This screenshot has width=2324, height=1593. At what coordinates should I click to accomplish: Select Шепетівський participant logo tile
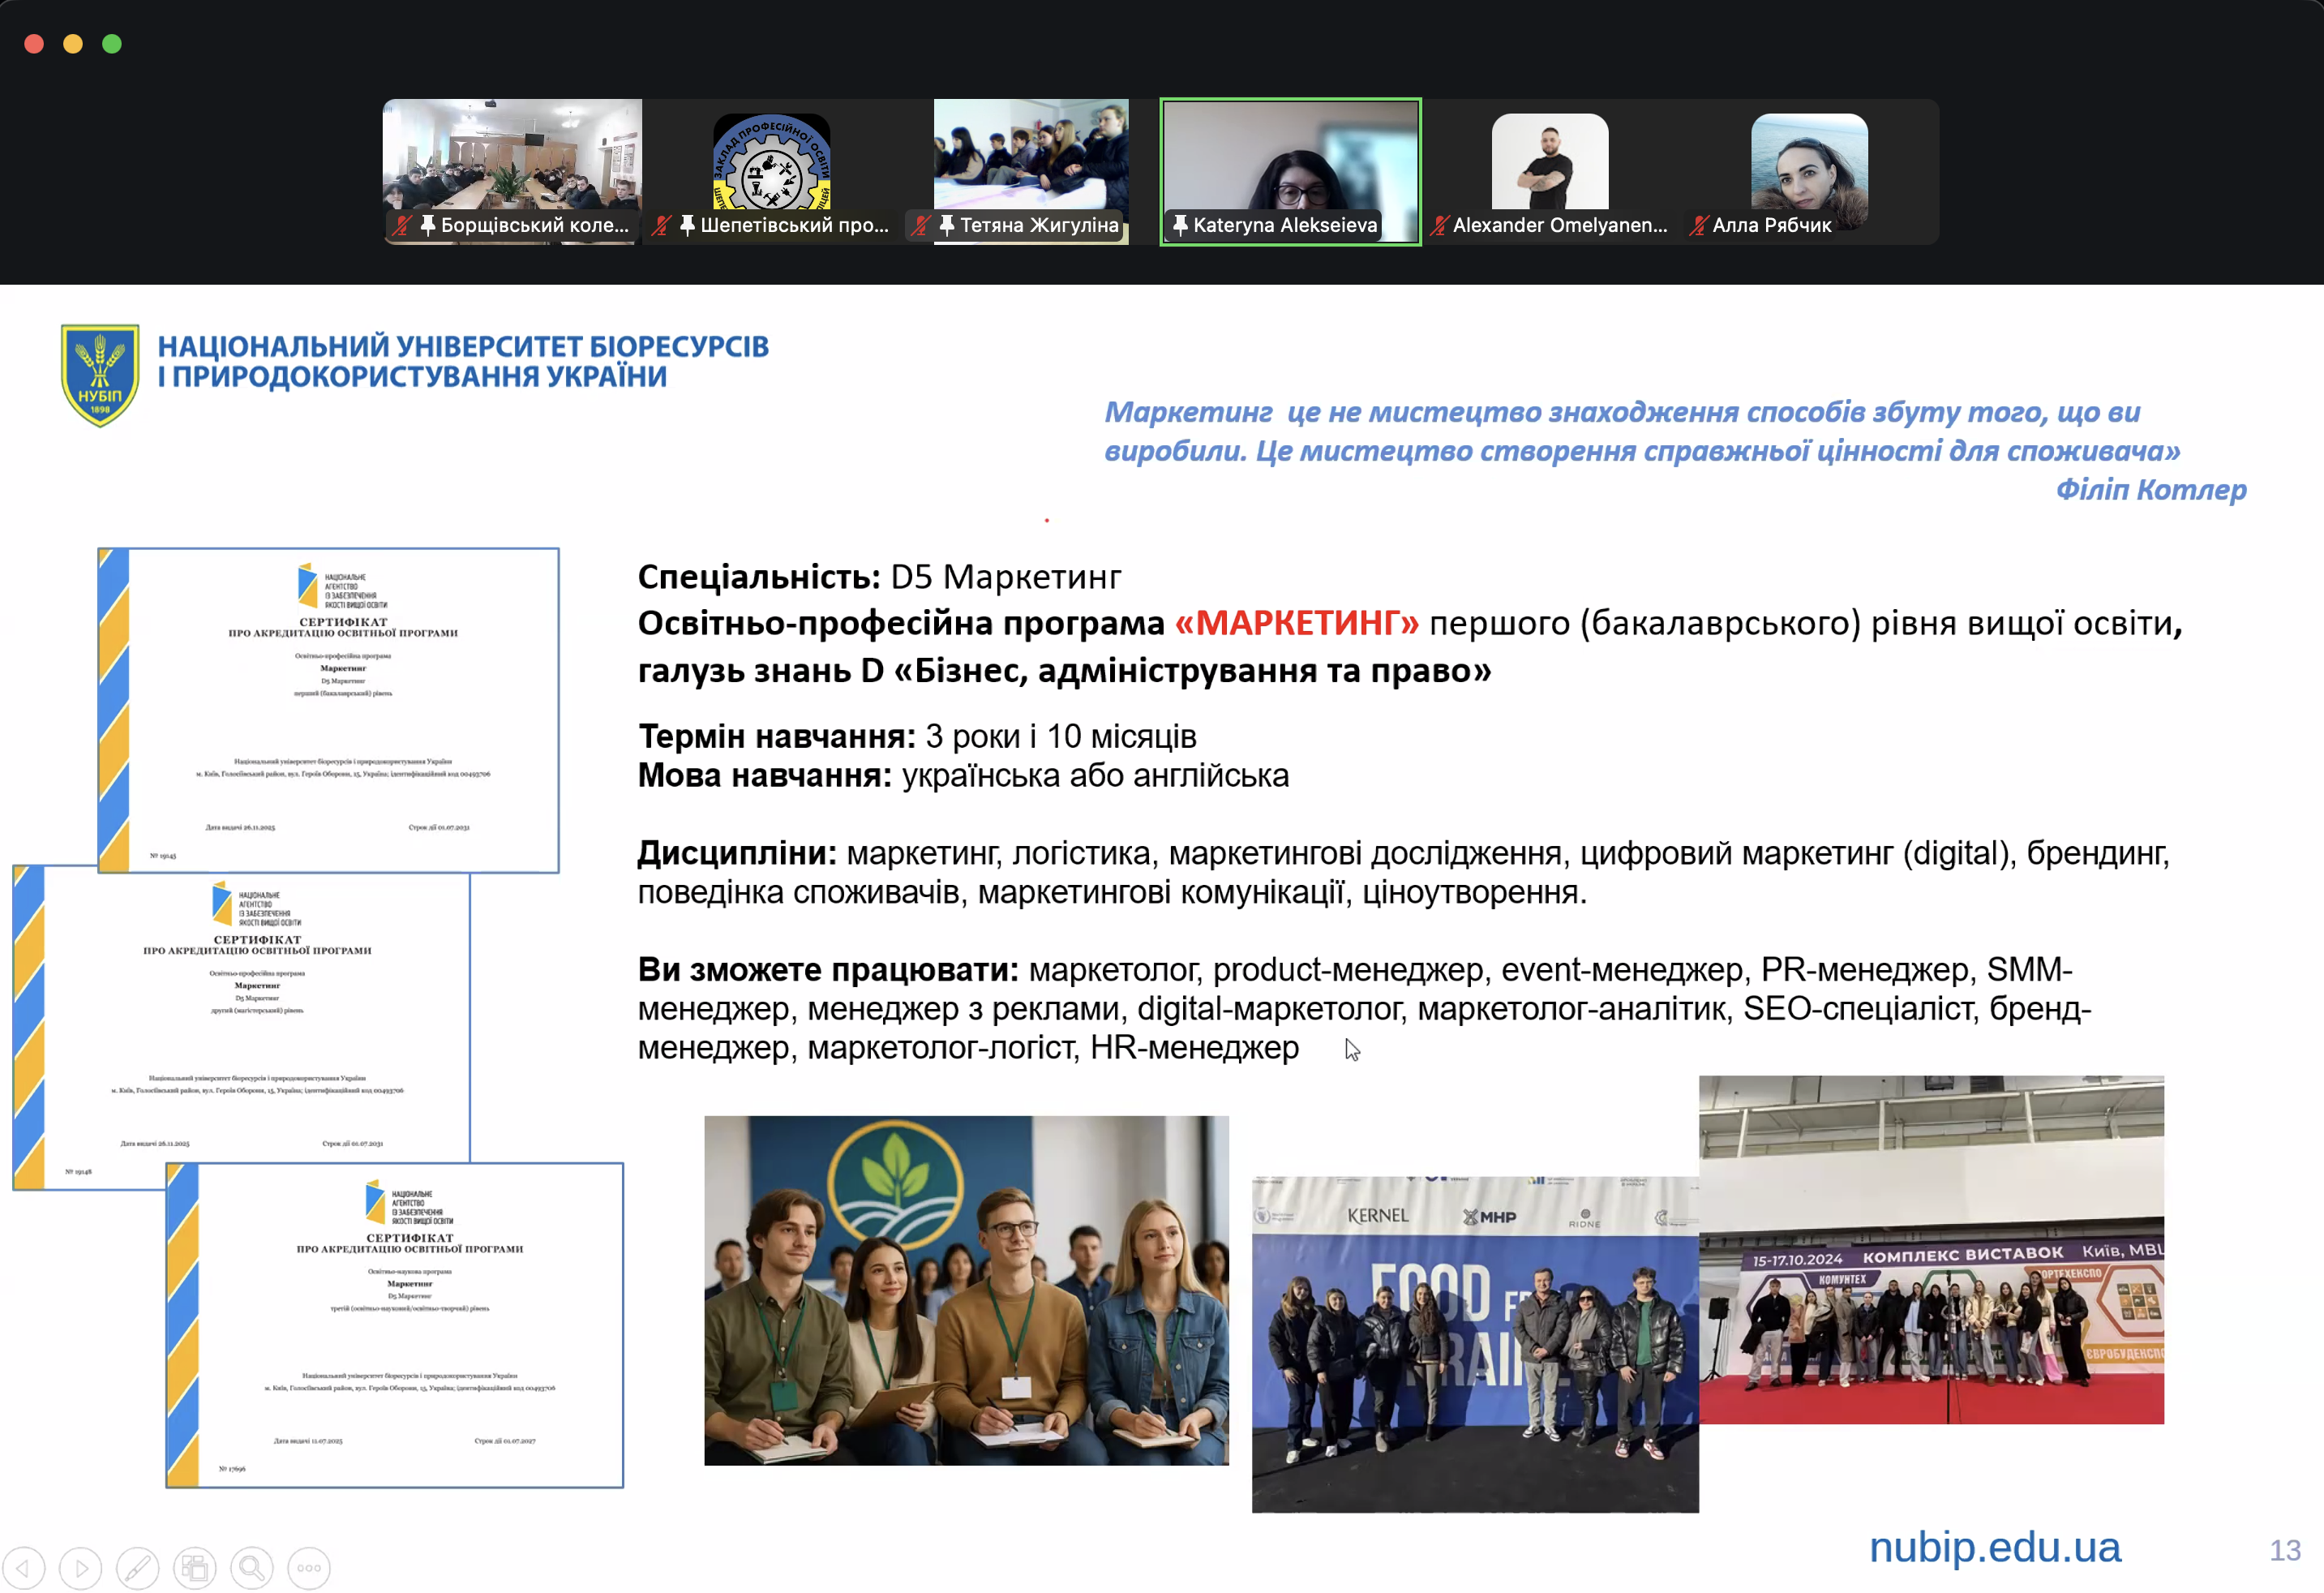[771, 160]
